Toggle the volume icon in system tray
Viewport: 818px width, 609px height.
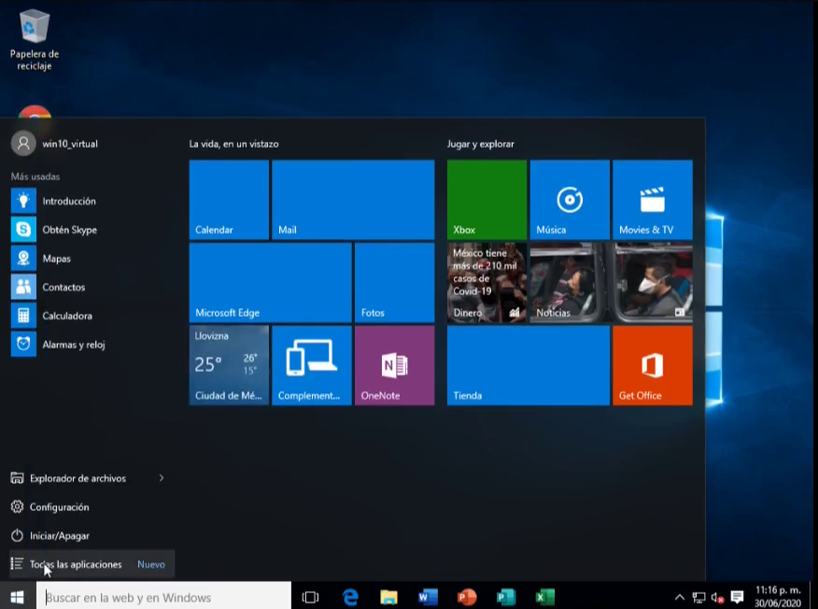click(x=717, y=597)
